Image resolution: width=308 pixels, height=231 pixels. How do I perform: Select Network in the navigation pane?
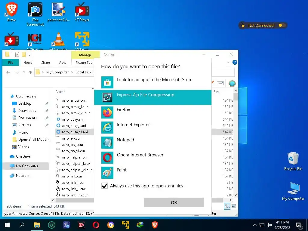[x=23, y=176]
